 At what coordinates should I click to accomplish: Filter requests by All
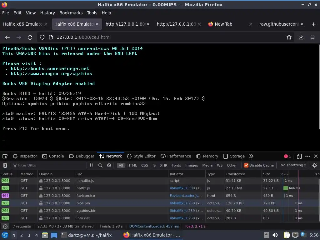[x=121, y=165]
